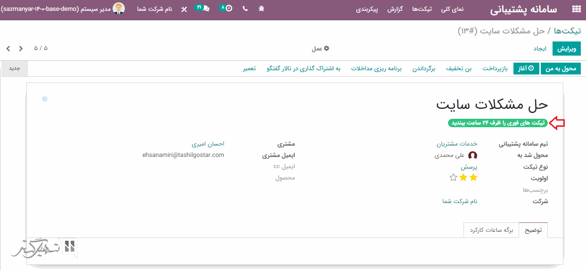
Task: Click the wrench tools icon
Action: coord(184,9)
